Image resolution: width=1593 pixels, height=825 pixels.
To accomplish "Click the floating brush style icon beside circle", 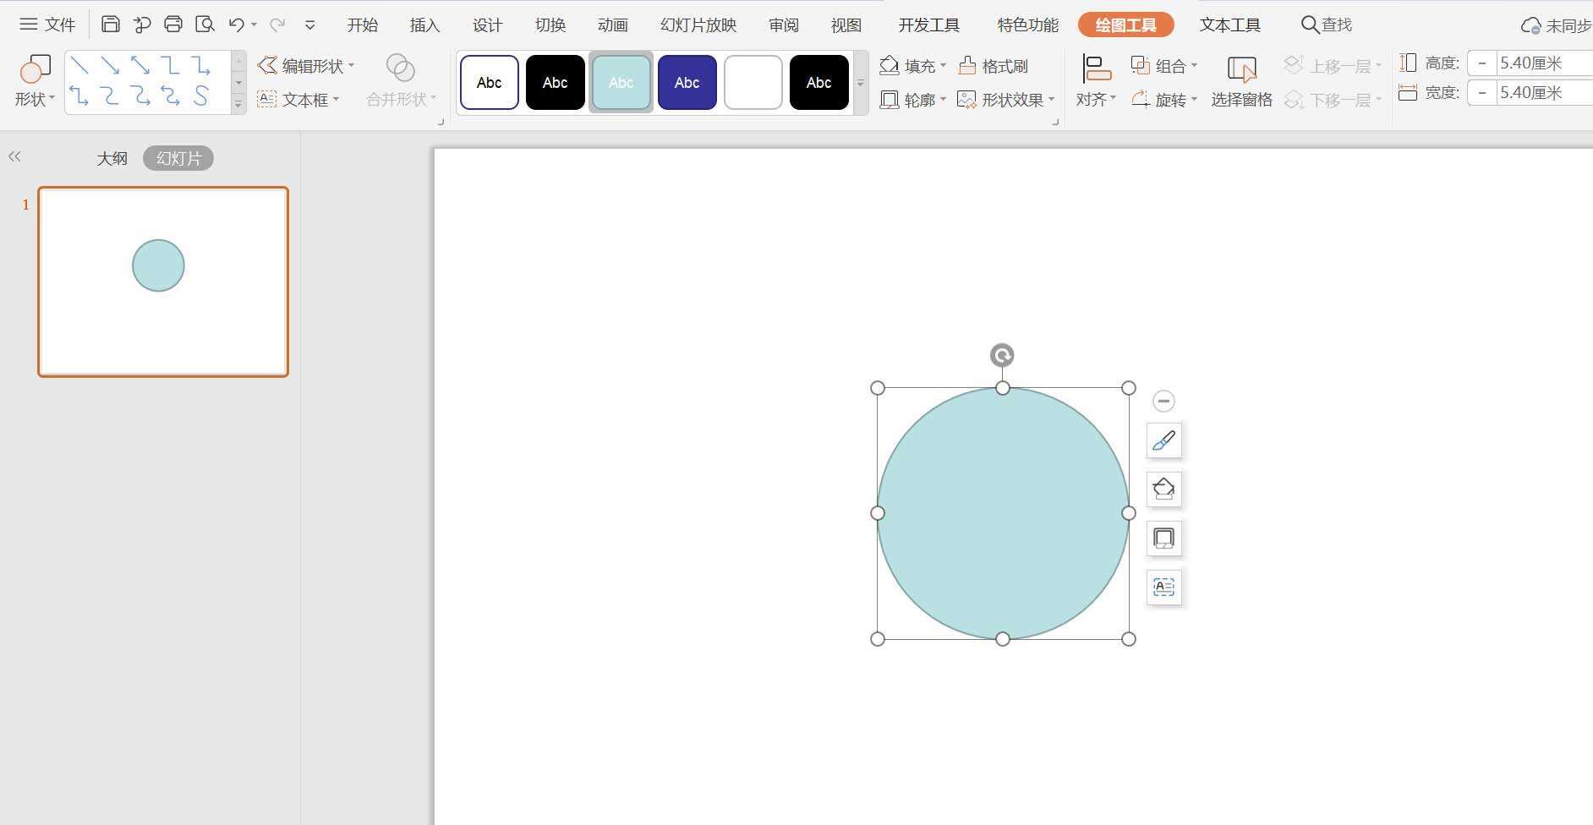I will [x=1163, y=440].
